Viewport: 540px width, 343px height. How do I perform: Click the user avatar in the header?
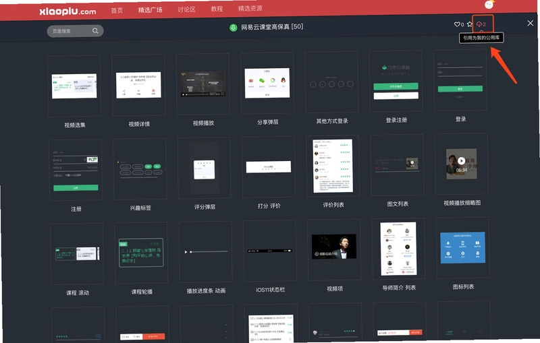click(489, 5)
